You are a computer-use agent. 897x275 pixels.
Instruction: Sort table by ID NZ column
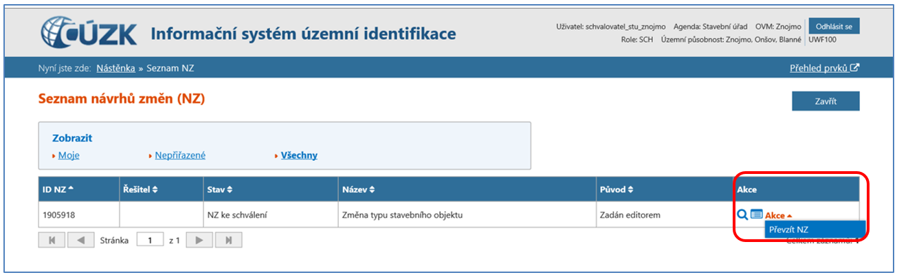pos(59,189)
